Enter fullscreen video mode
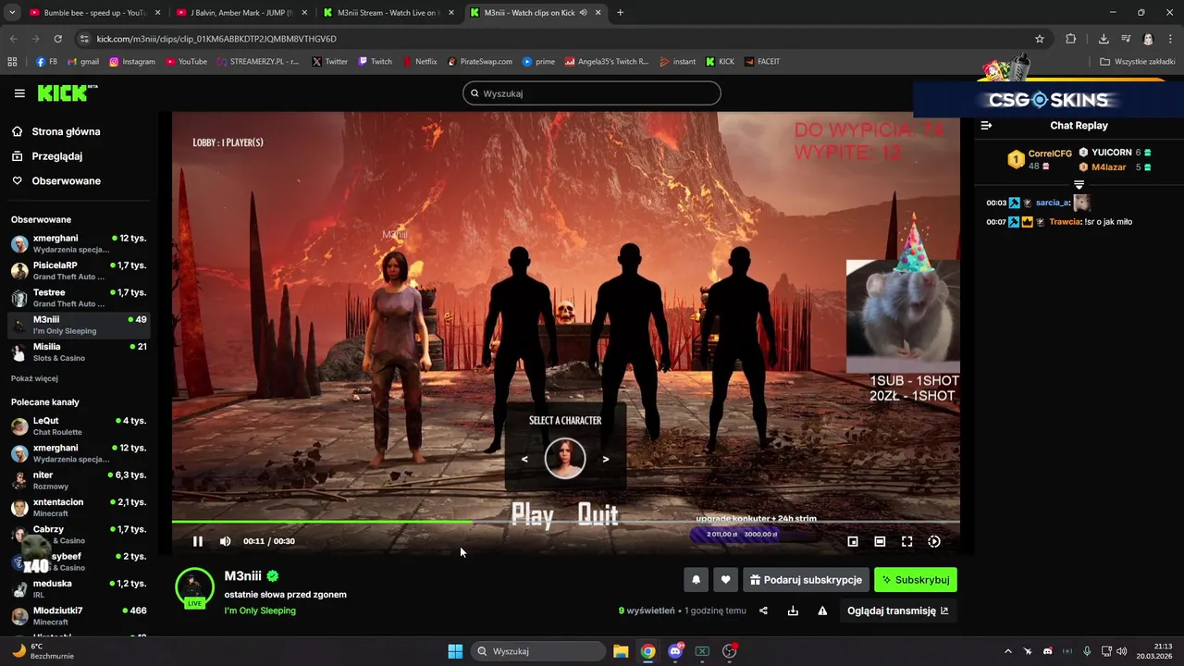Viewport: 1184px width, 666px height. [x=906, y=541]
